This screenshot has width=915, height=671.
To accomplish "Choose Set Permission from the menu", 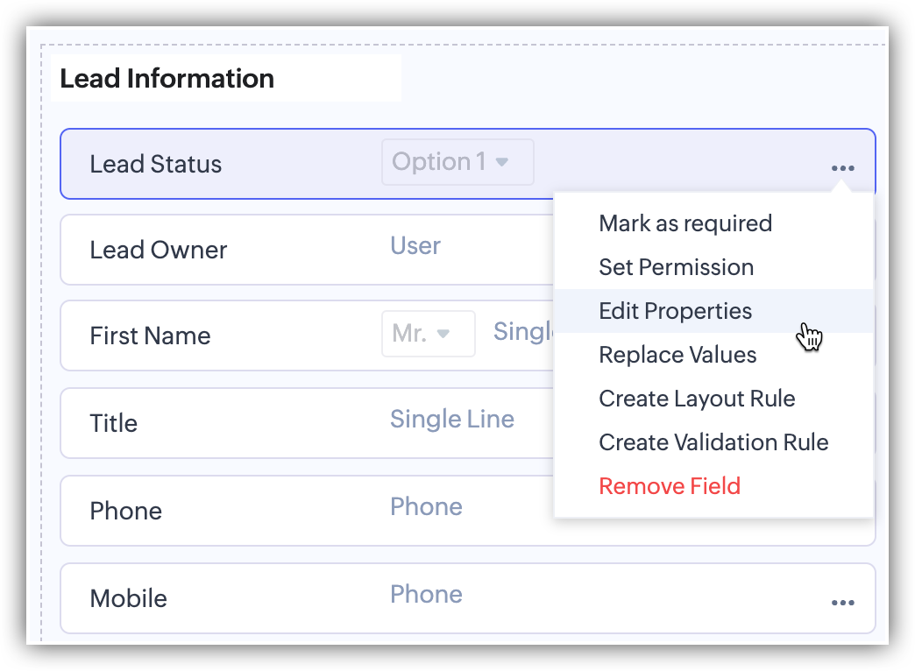I will 676,267.
